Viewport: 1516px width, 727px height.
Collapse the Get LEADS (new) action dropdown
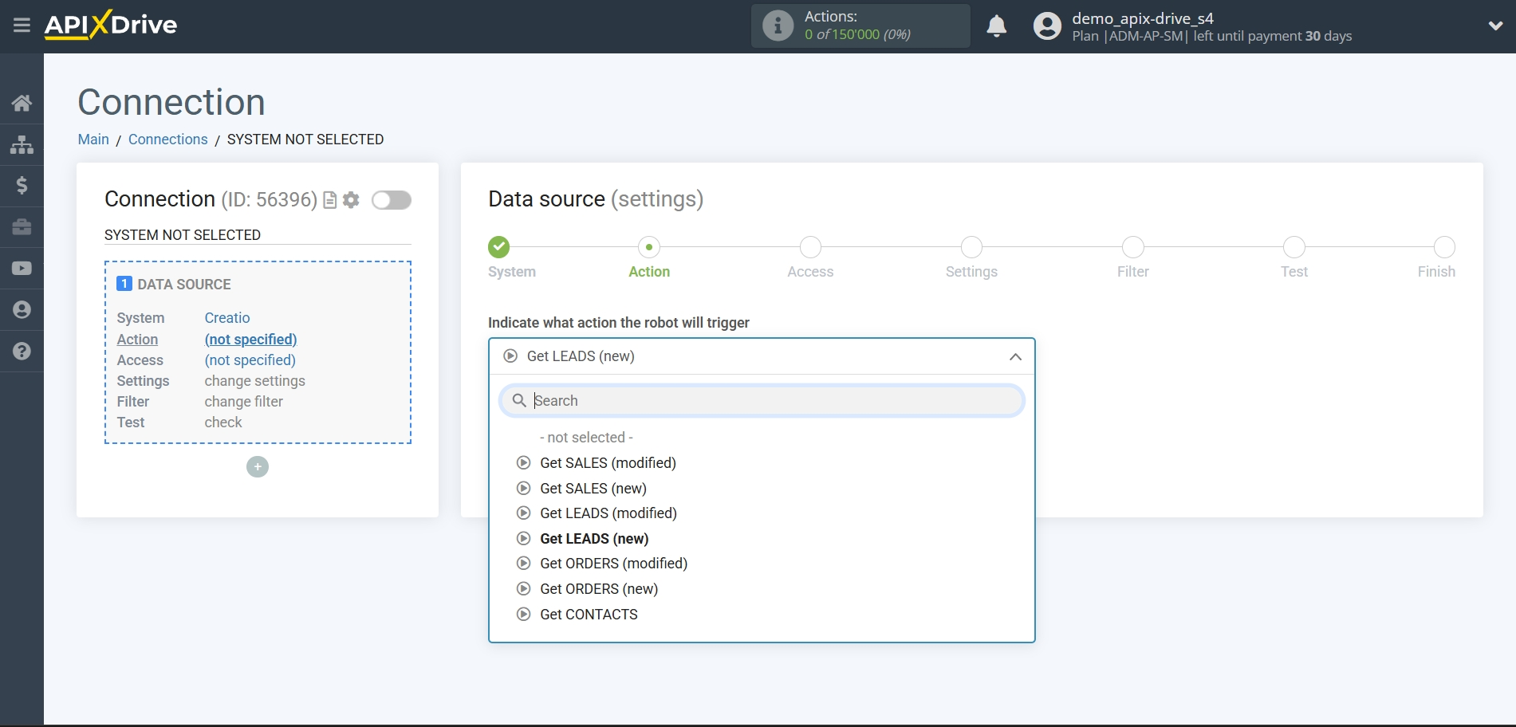1014,357
